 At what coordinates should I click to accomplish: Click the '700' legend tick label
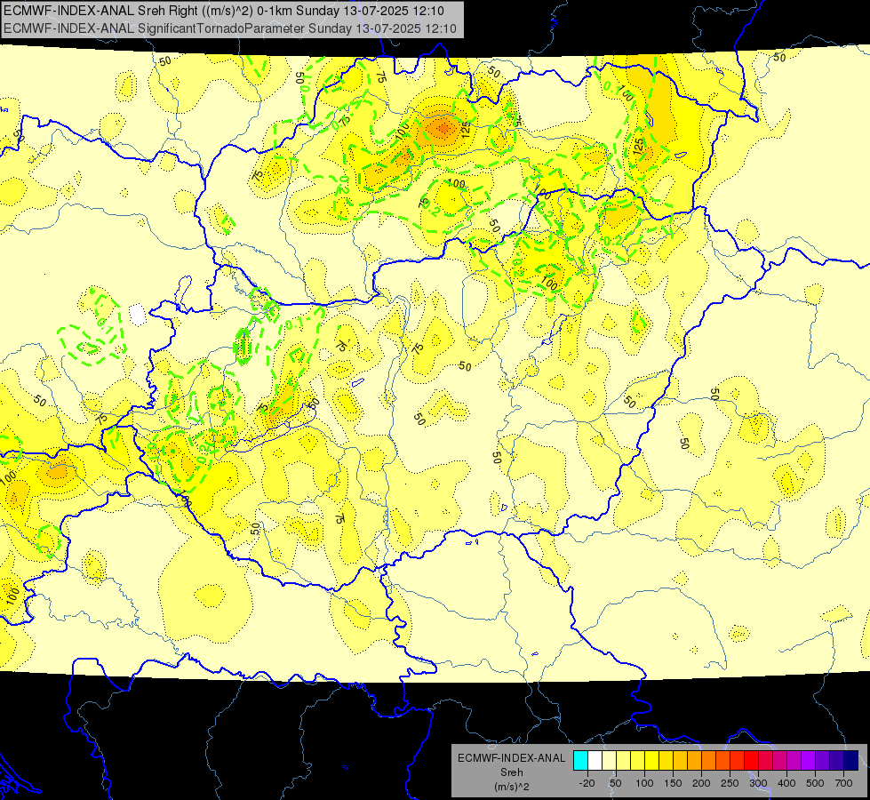[x=843, y=783]
